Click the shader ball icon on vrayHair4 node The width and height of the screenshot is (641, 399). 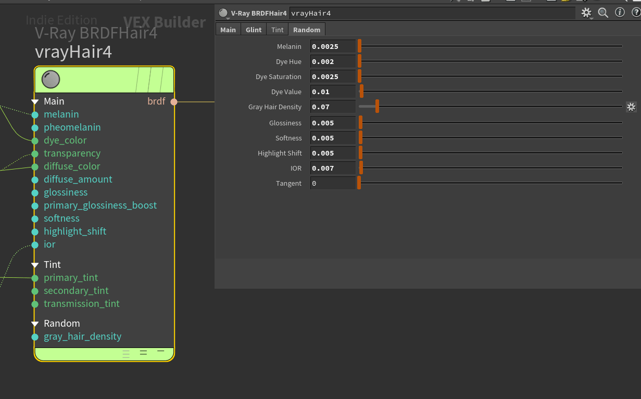coord(51,80)
